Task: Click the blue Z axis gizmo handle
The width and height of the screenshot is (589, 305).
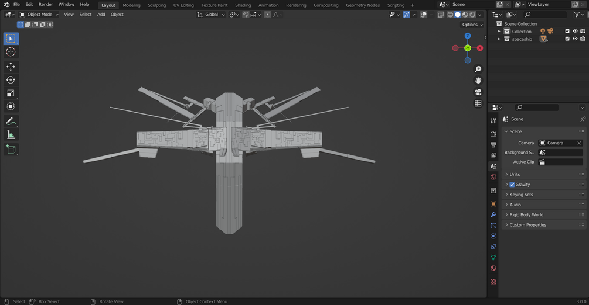Action: (x=468, y=36)
